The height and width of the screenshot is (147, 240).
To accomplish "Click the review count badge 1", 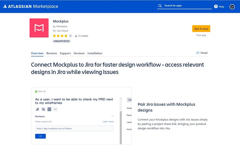I will point(70,36).
